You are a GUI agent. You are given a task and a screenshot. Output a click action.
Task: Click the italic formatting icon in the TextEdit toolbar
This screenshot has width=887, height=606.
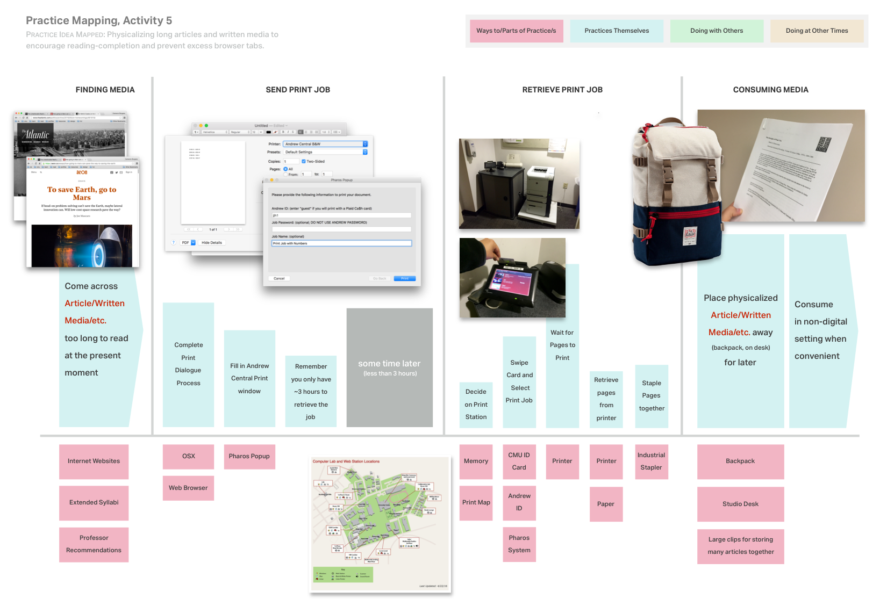[288, 132]
